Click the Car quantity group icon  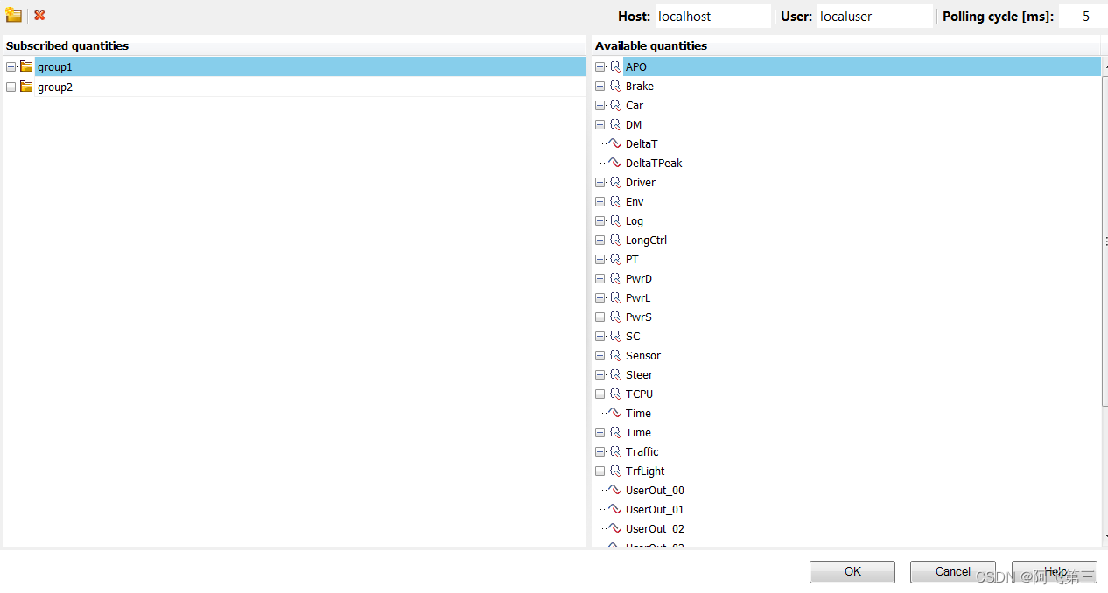click(x=615, y=106)
